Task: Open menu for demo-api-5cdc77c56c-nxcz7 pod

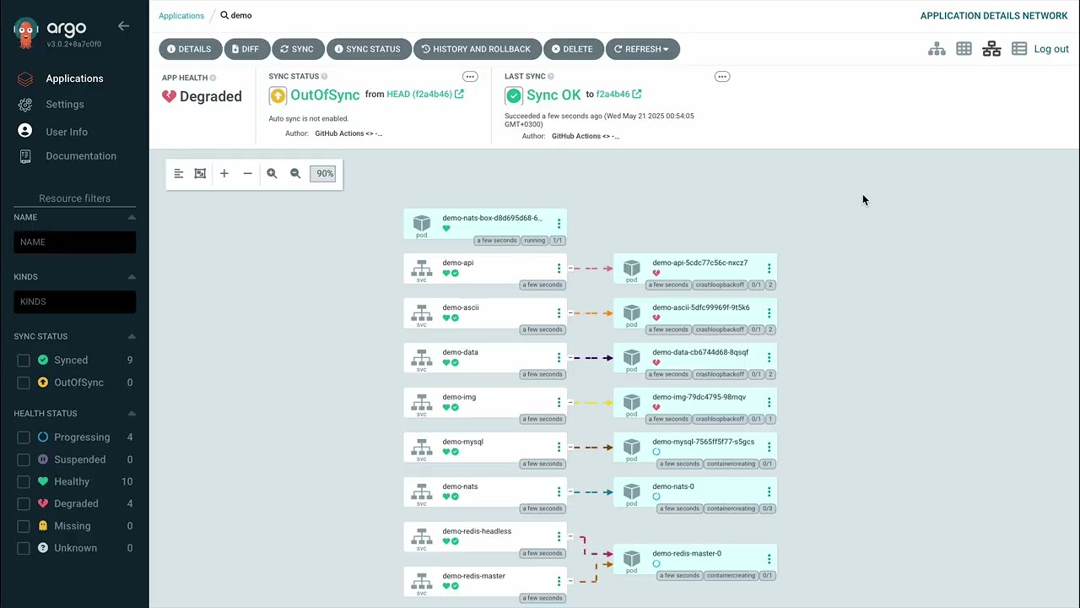Action: (x=769, y=269)
